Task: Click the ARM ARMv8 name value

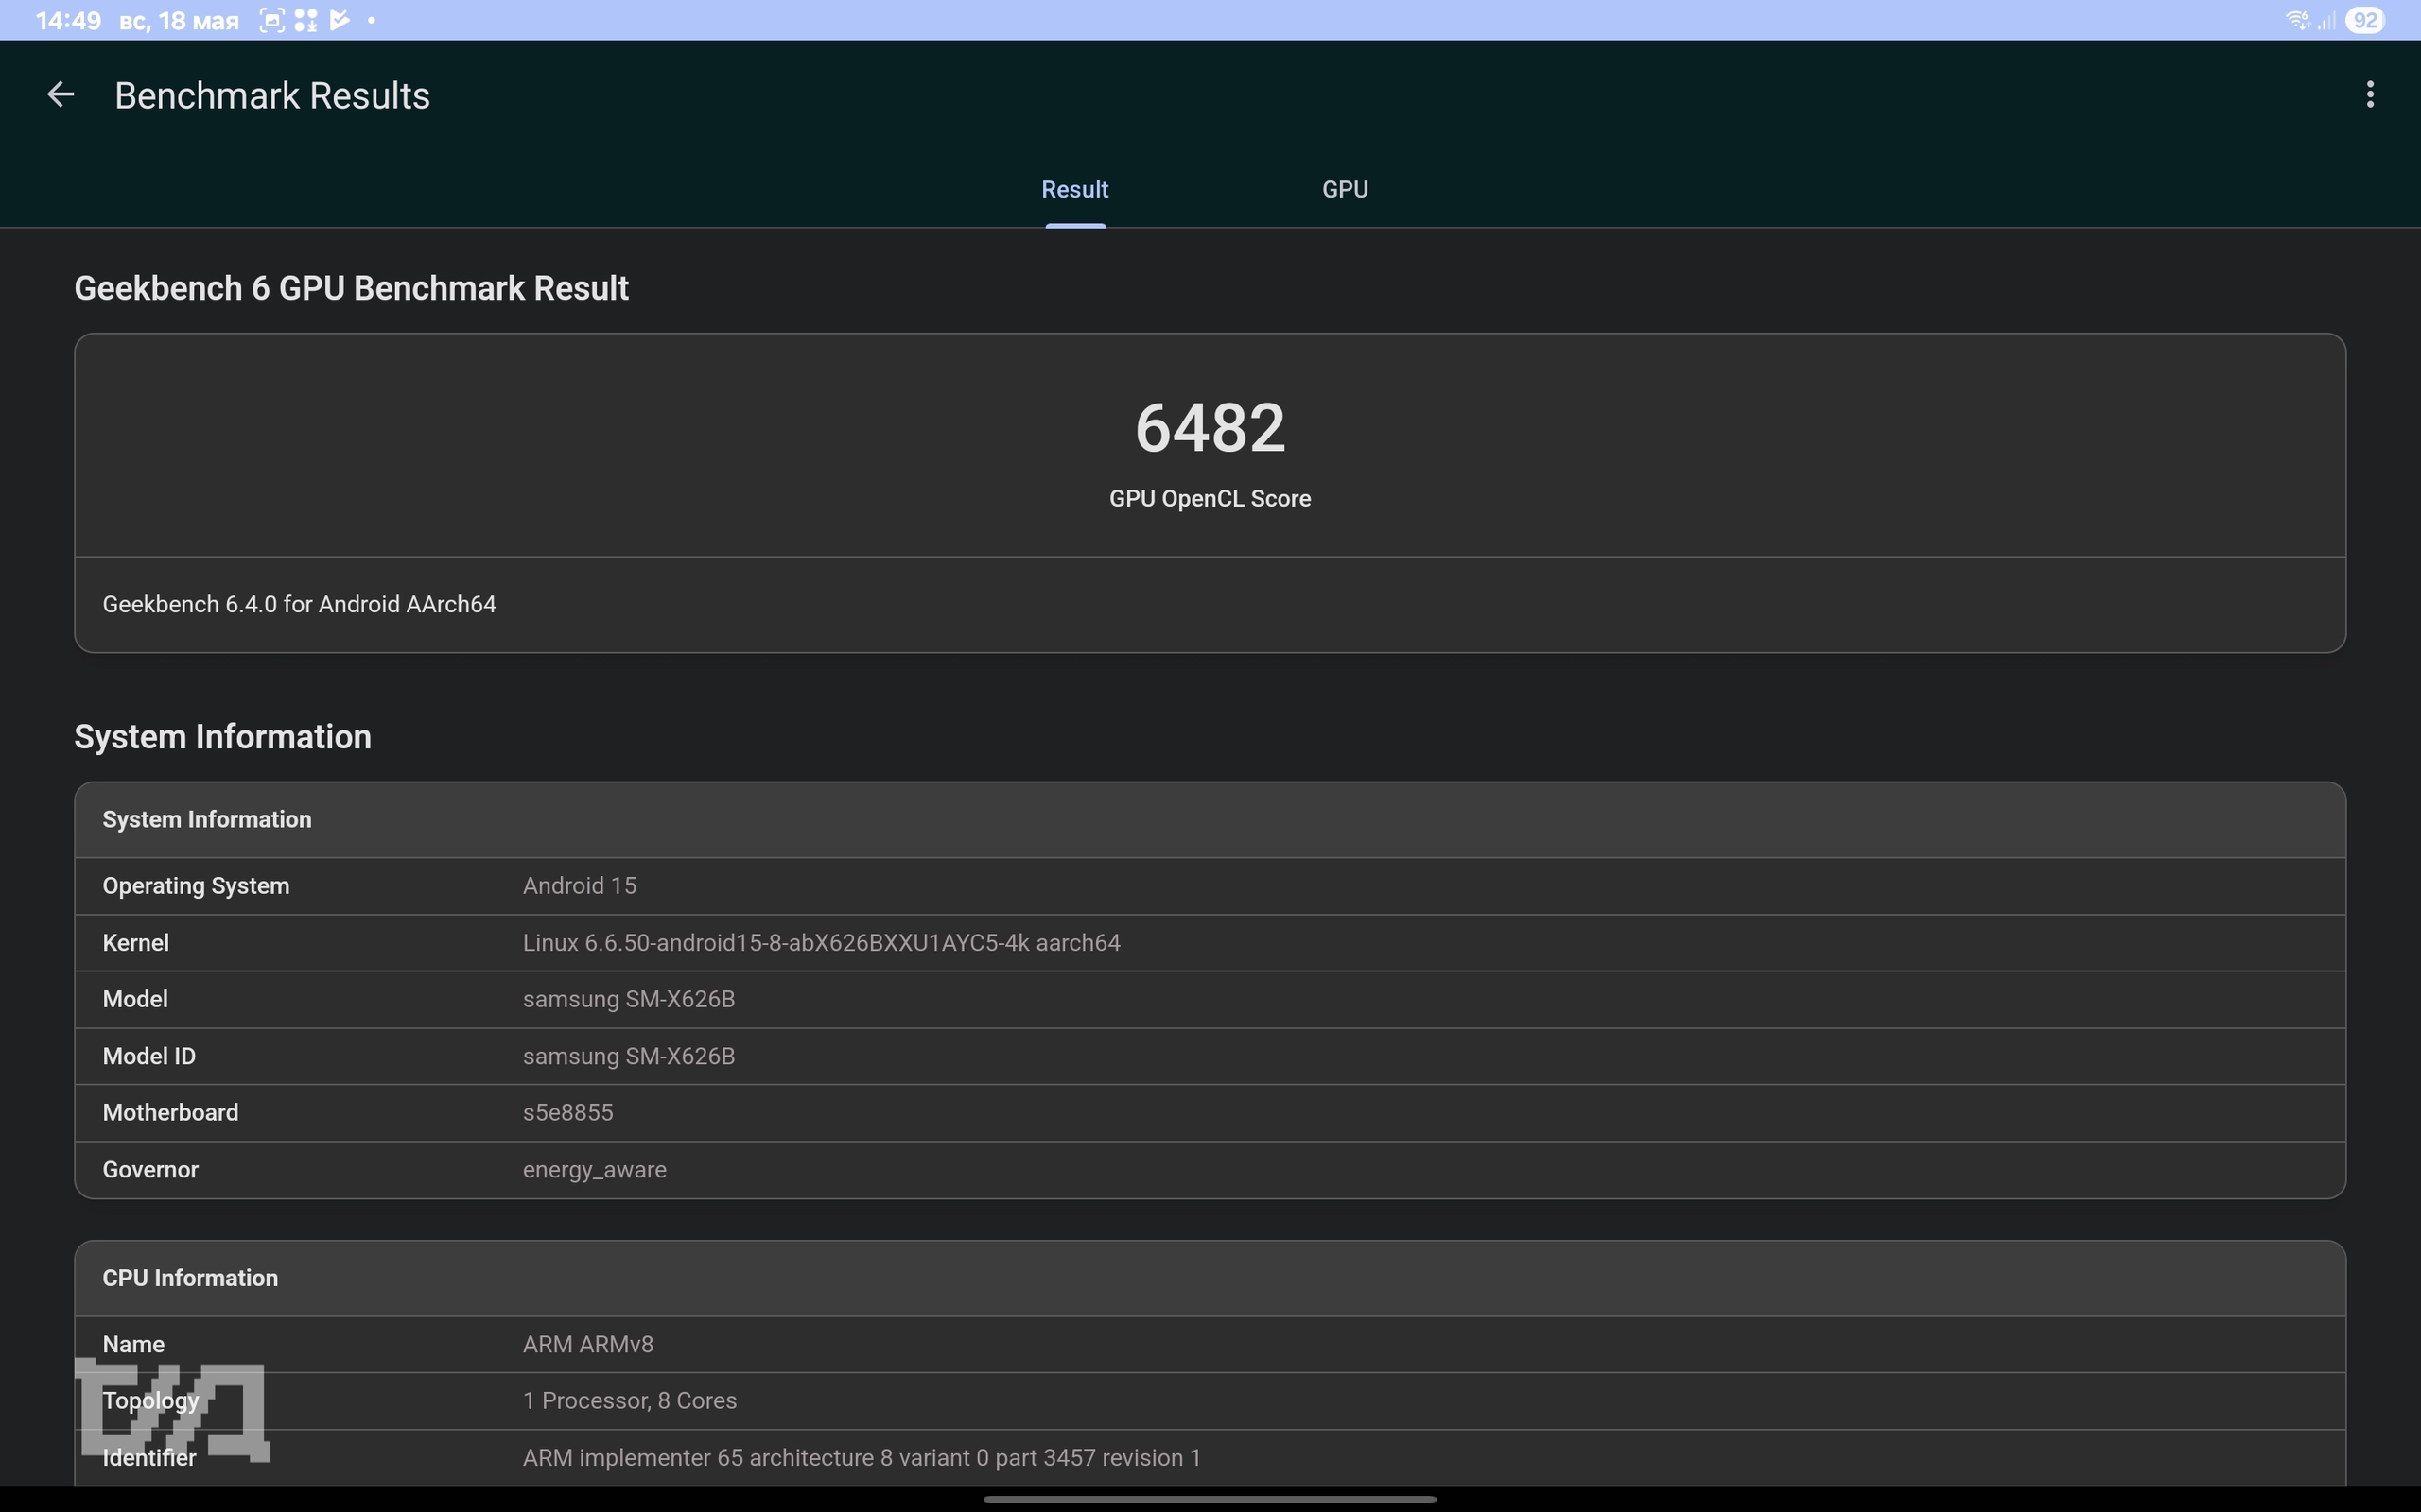Action: point(587,1344)
